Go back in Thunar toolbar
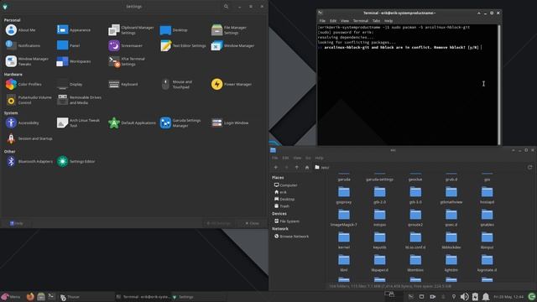The image size is (537, 302). pos(276,167)
